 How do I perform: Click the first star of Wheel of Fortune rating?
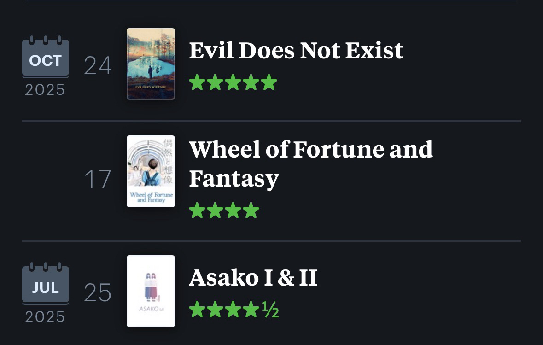click(x=197, y=211)
